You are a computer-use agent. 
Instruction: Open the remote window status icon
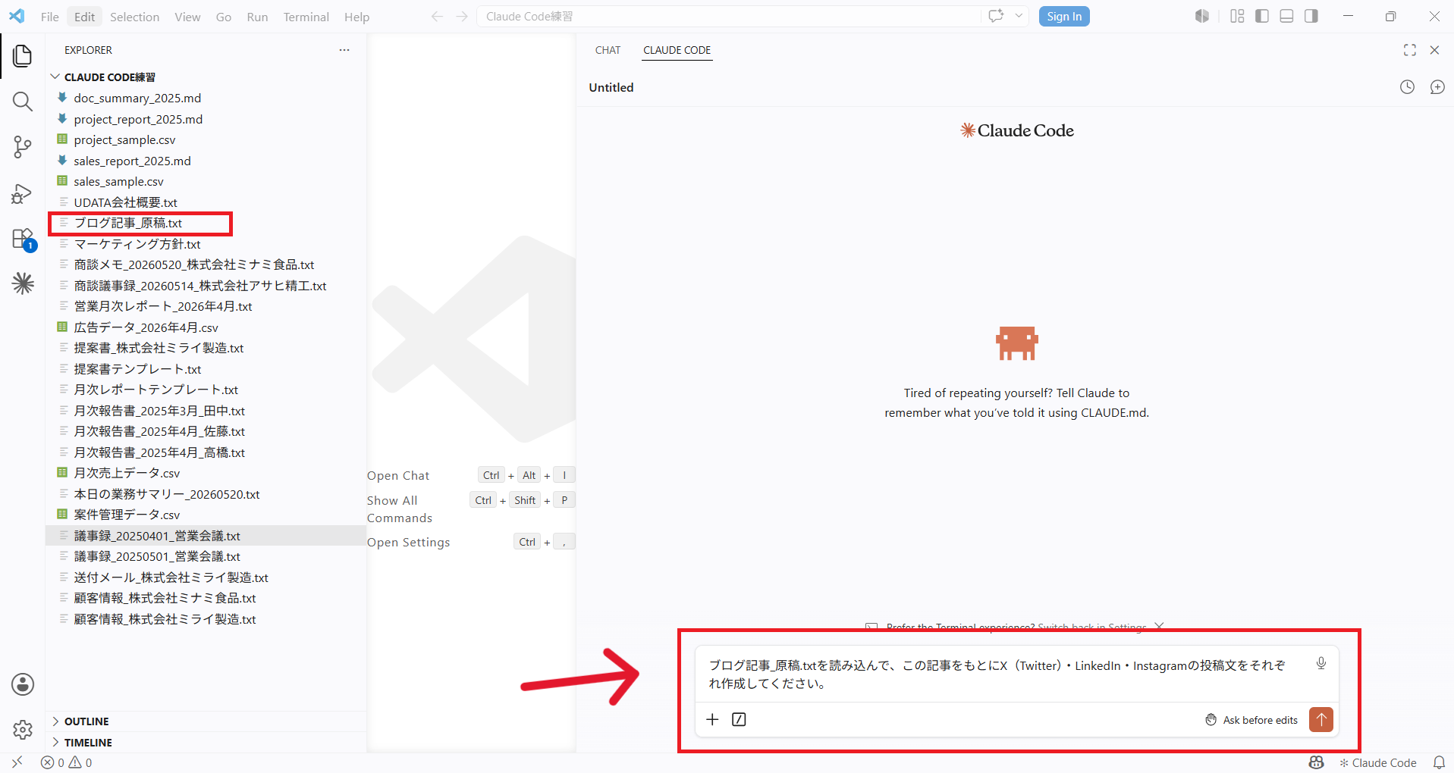tap(17, 762)
